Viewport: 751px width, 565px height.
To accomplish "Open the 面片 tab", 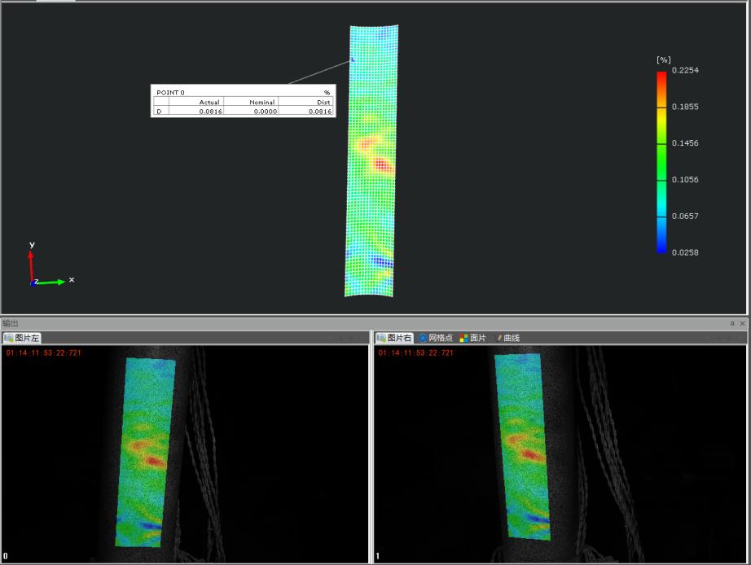I will 472,338.
